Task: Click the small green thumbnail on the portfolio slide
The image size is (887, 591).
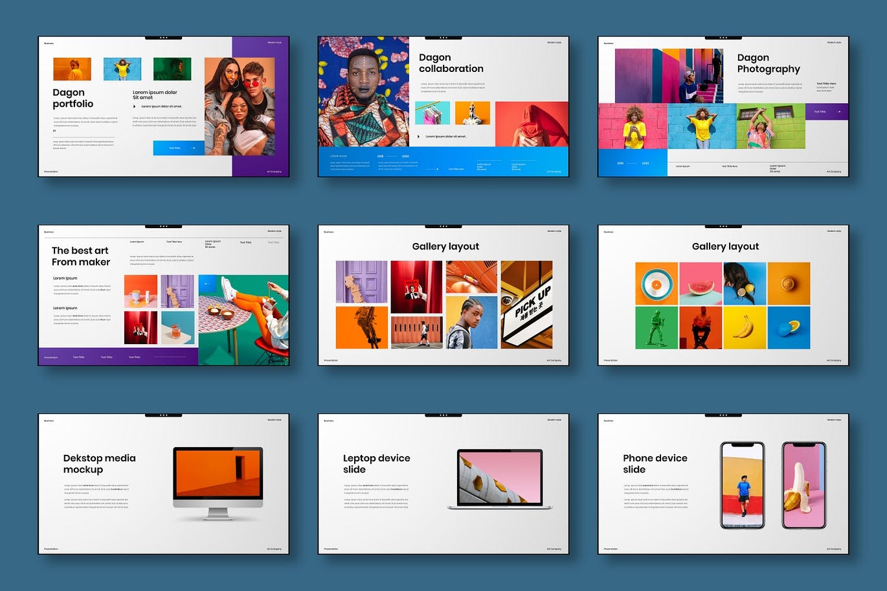Action: tap(172, 69)
